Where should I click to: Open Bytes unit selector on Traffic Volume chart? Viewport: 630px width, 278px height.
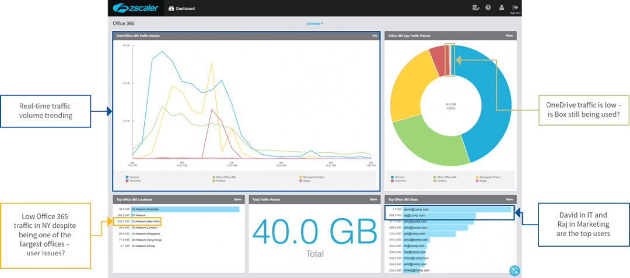pos(374,35)
